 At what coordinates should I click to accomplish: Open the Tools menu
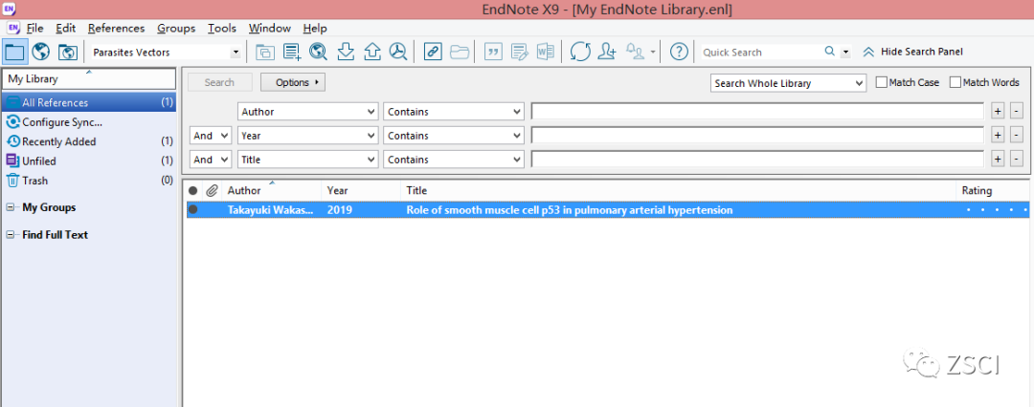point(222,29)
